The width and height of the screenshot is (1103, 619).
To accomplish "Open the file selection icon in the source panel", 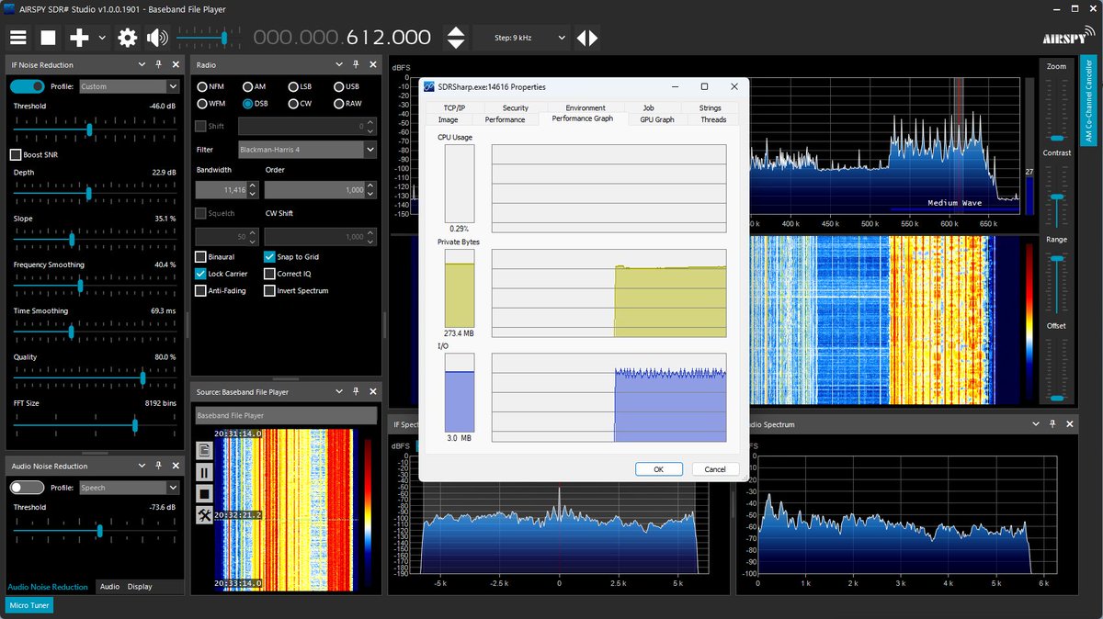I will [x=204, y=449].
